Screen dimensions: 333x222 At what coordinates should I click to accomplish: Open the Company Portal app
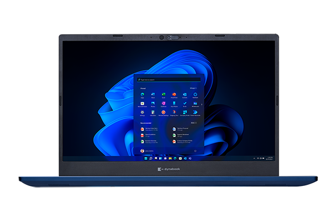(x=185, y=113)
